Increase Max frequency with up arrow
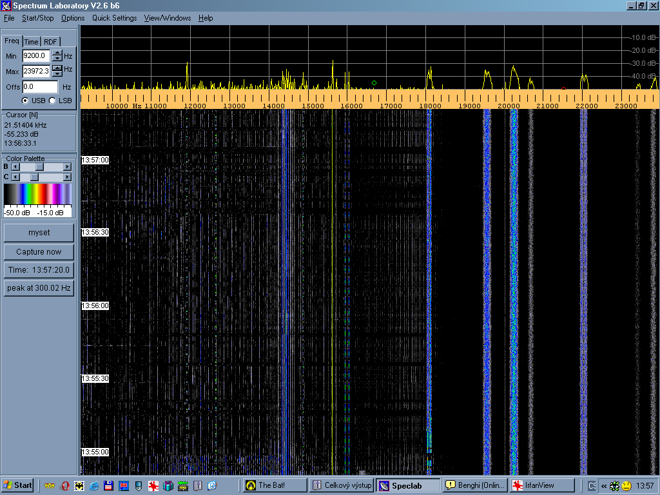The height and width of the screenshot is (495, 660). tap(57, 68)
